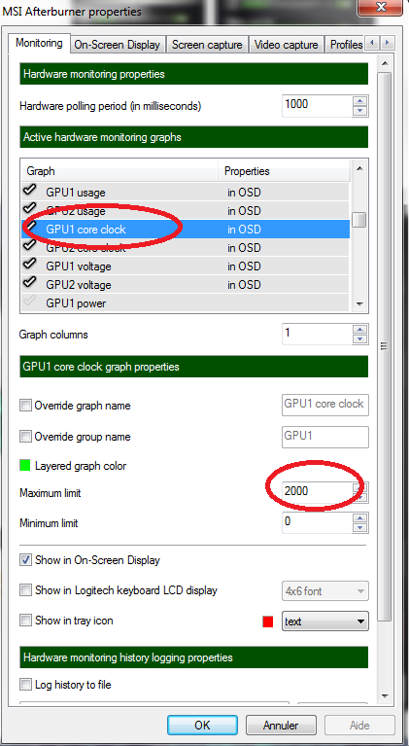This screenshot has width=409, height=746.
Task: Open the On-Screen Display tab
Action: 118,45
